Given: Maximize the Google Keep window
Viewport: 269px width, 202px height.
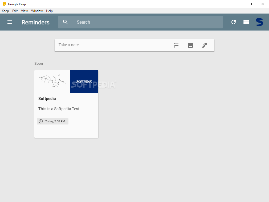Looking at the screenshot, I should point(250,4).
